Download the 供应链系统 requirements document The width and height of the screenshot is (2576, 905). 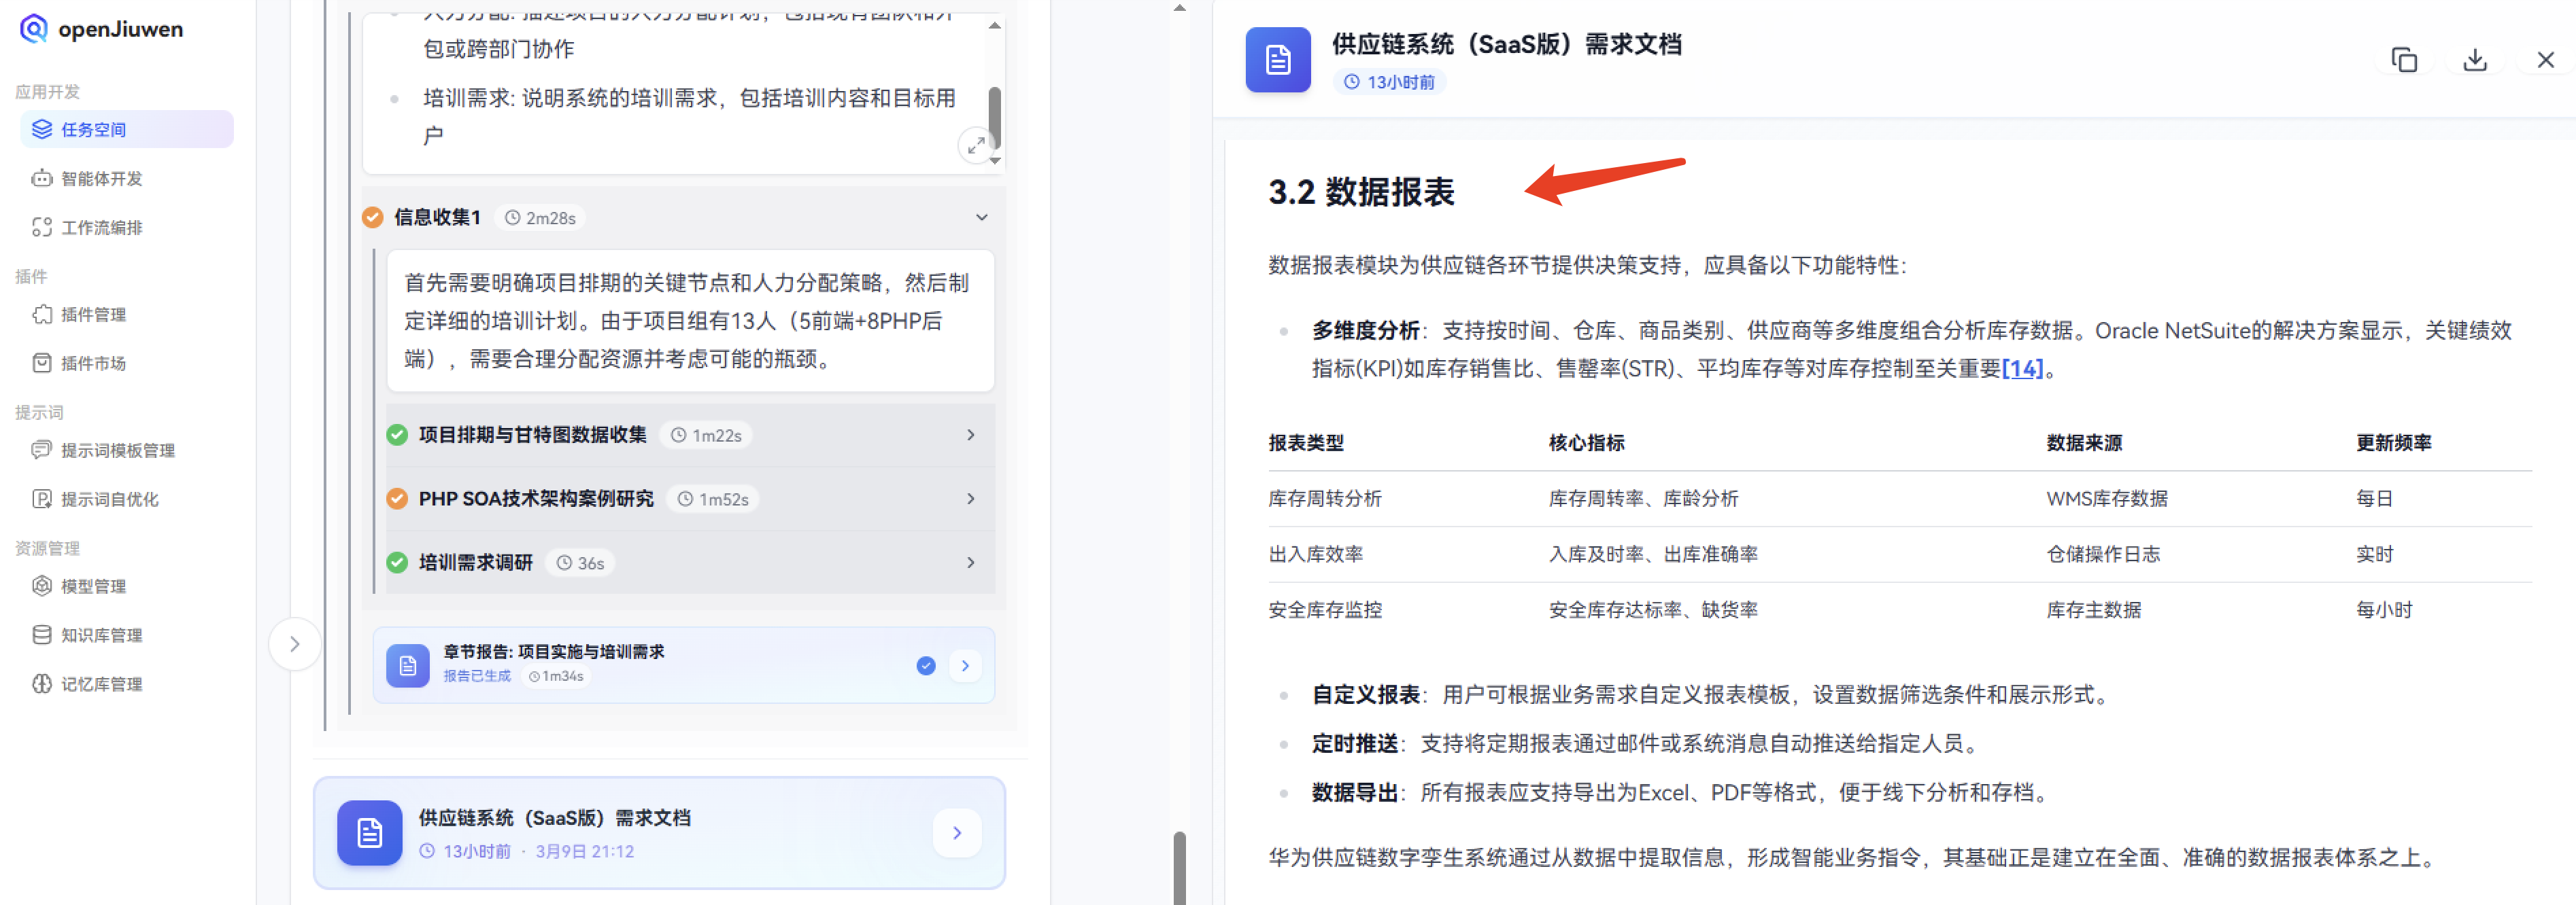pyautogui.click(x=2474, y=60)
